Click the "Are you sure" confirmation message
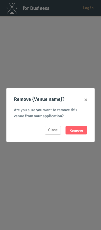 pyautogui.click(x=45, y=113)
